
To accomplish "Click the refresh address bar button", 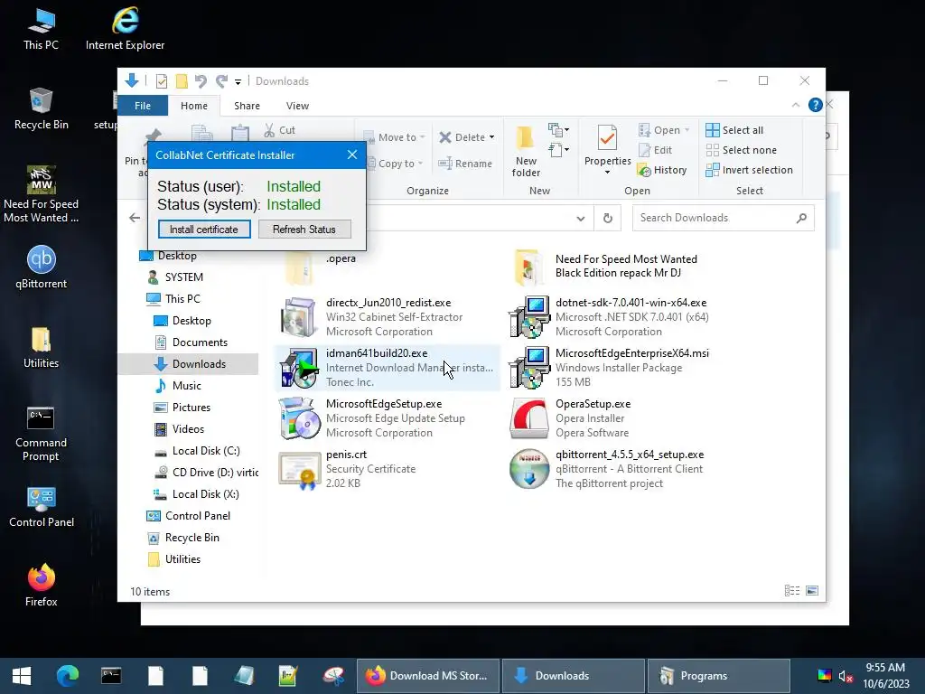I will click(x=608, y=218).
